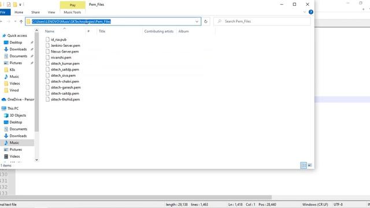
Task: Open OneDrive - Personal in sidebar
Action: coord(20,99)
